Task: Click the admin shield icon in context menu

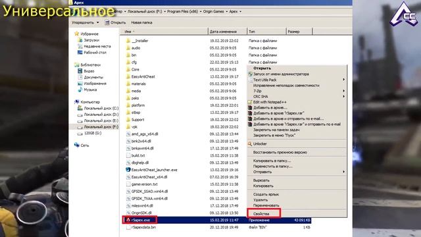Action: click(x=250, y=74)
